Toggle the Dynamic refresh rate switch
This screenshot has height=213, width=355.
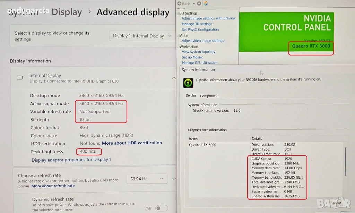coord(161,208)
